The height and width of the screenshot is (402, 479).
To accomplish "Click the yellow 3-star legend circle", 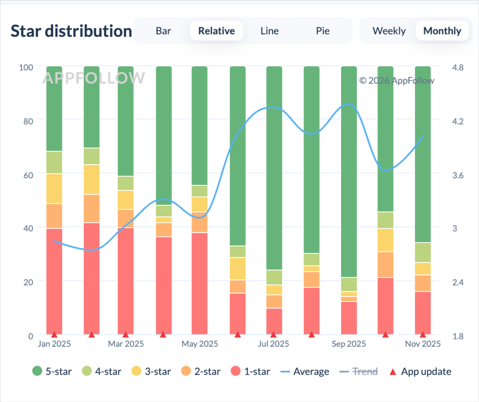I will [137, 371].
